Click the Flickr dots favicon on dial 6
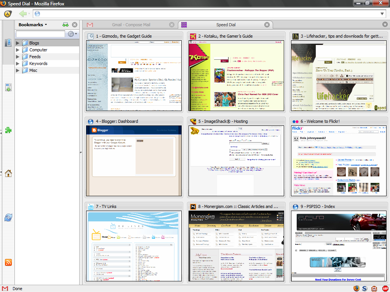390x292 pixels. tap(296, 121)
